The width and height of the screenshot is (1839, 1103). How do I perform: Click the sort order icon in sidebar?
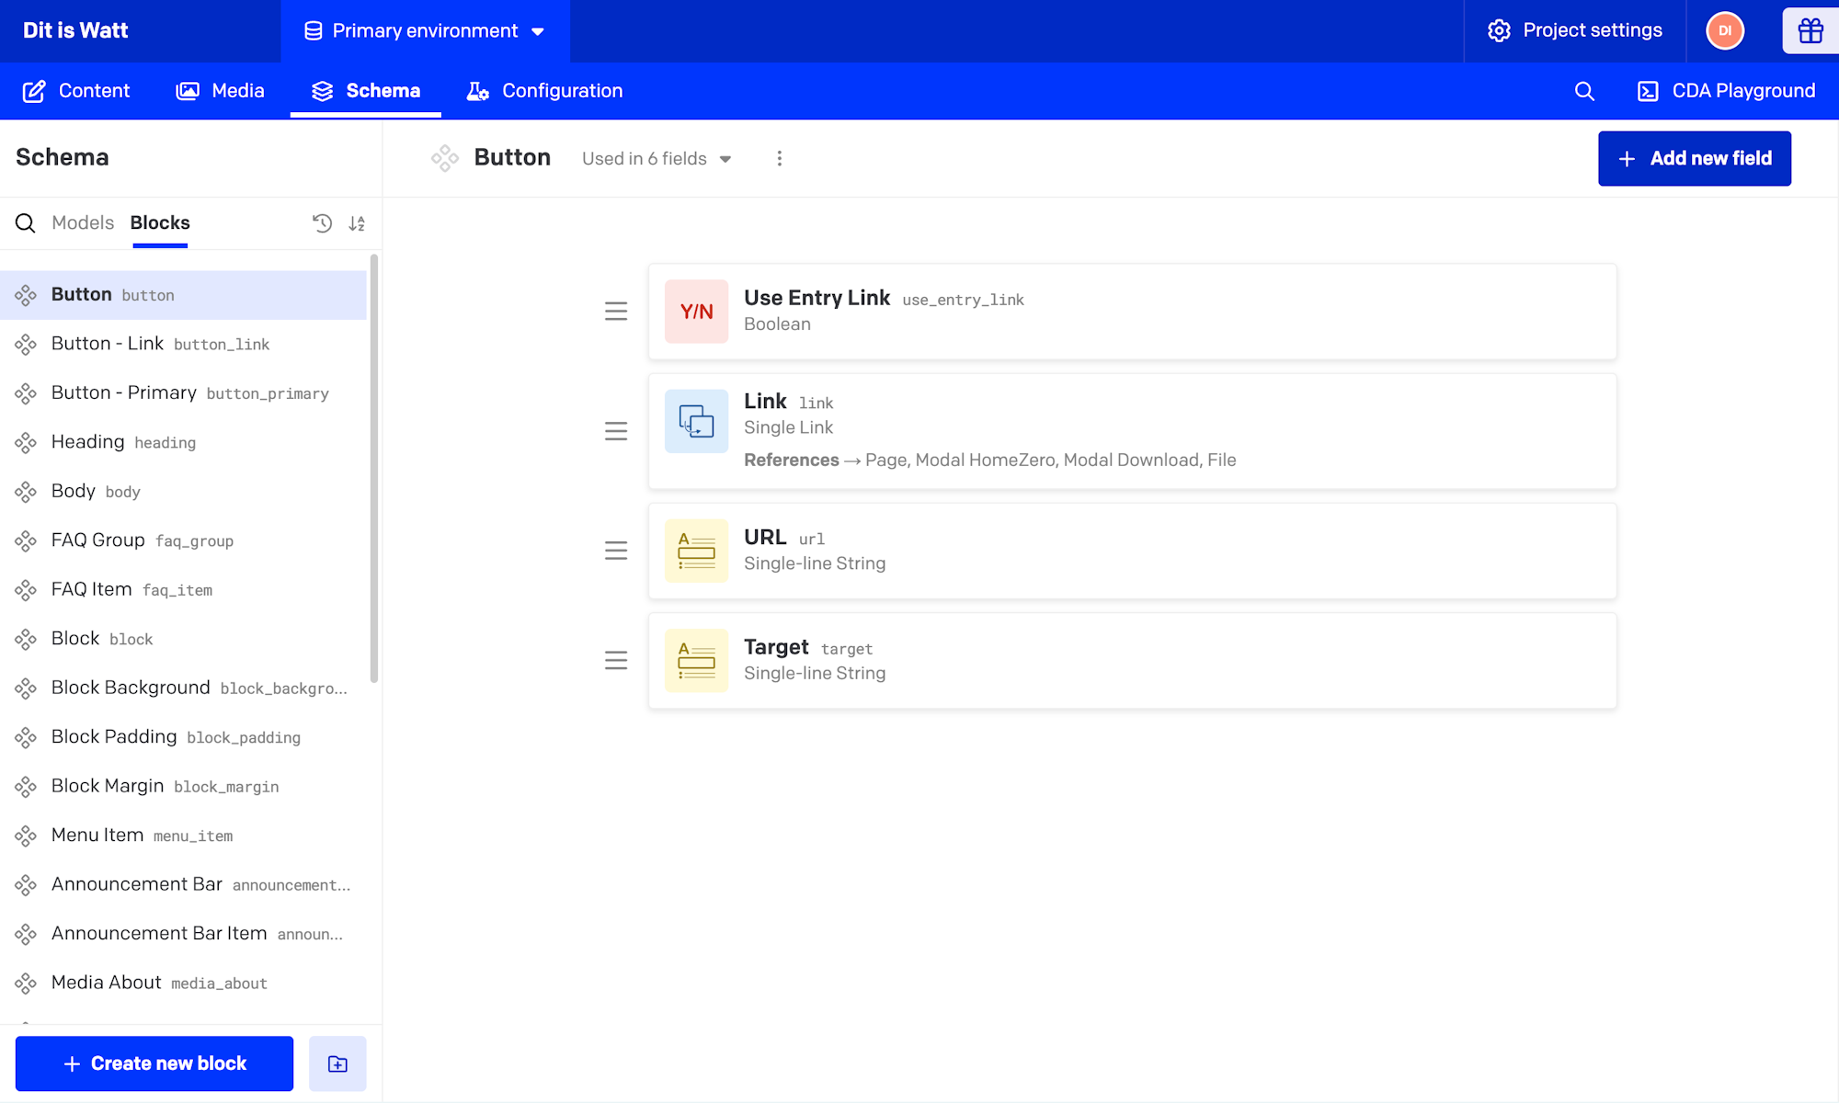coord(357,222)
